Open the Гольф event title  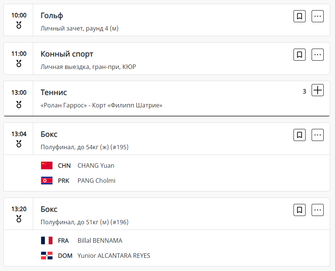[x=52, y=15]
